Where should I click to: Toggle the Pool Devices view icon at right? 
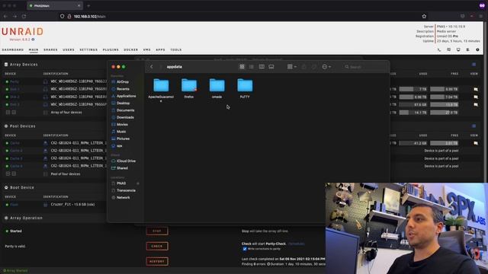(x=474, y=126)
